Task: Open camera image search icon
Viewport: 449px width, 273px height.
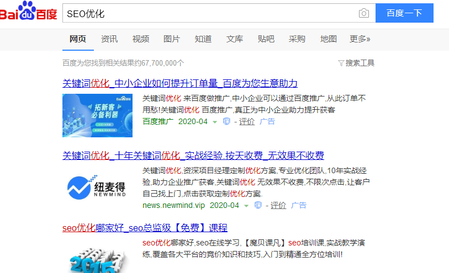Action: [363, 13]
